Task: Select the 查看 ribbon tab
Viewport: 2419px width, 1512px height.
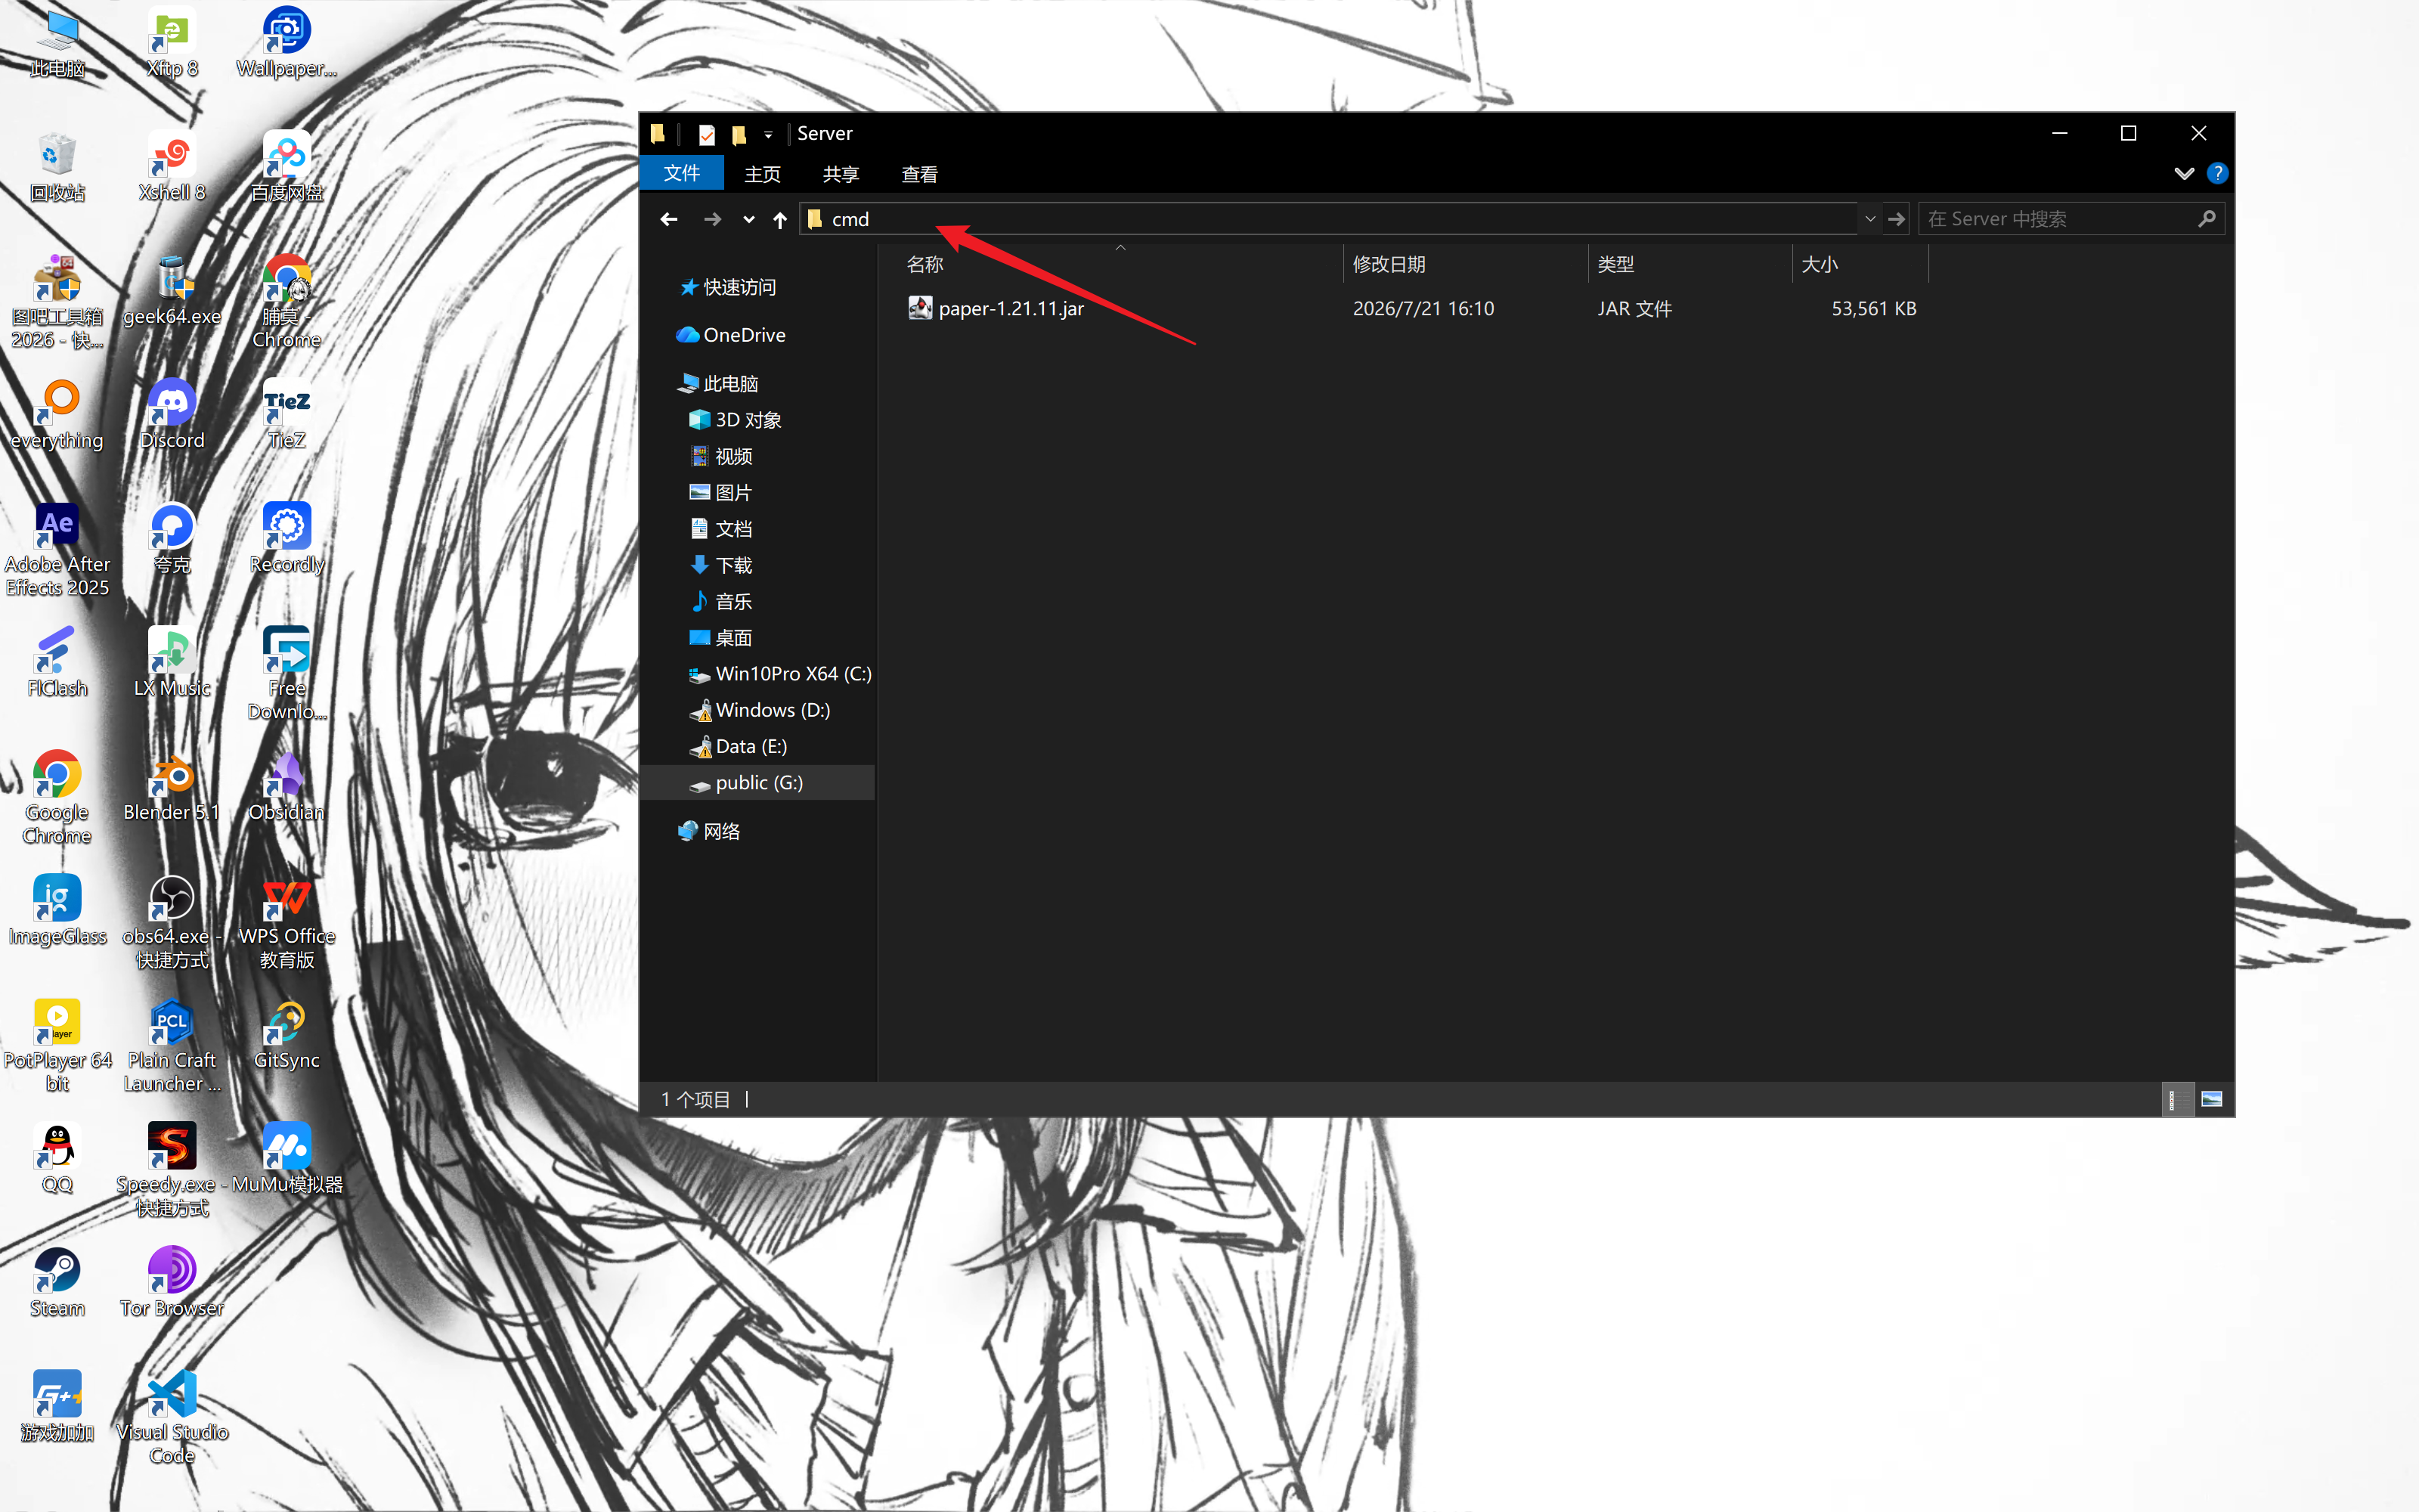Action: click(x=920, y=174)
